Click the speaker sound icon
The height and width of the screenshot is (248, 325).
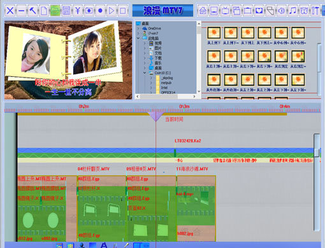282,10
